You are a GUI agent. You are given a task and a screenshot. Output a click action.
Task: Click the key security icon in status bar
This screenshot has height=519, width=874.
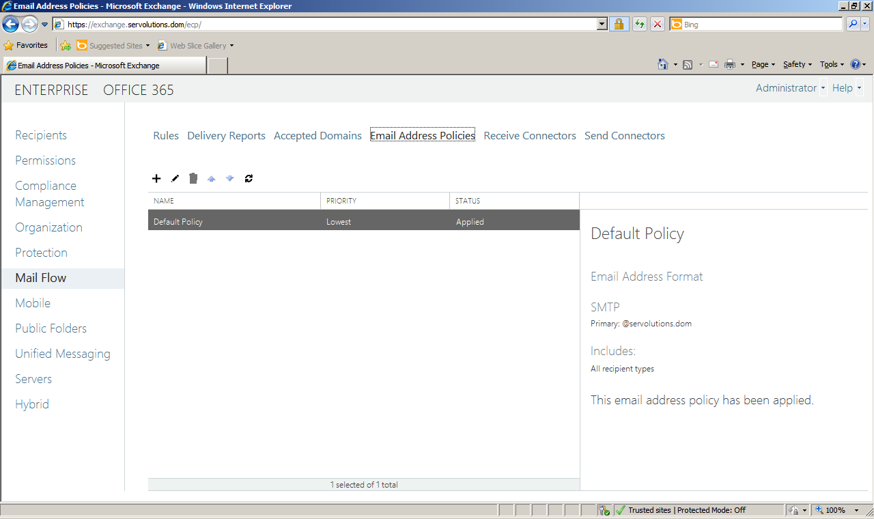[604, 510]
